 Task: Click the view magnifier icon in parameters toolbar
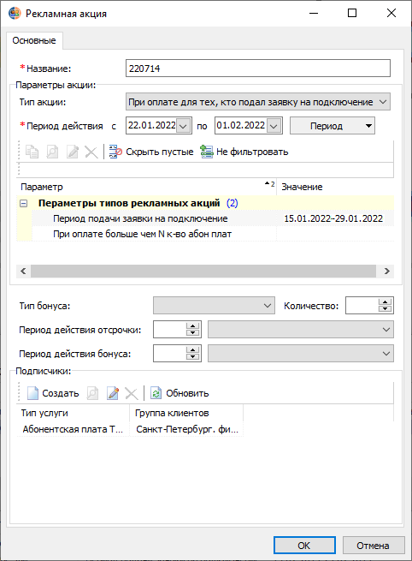coord(52,152)
